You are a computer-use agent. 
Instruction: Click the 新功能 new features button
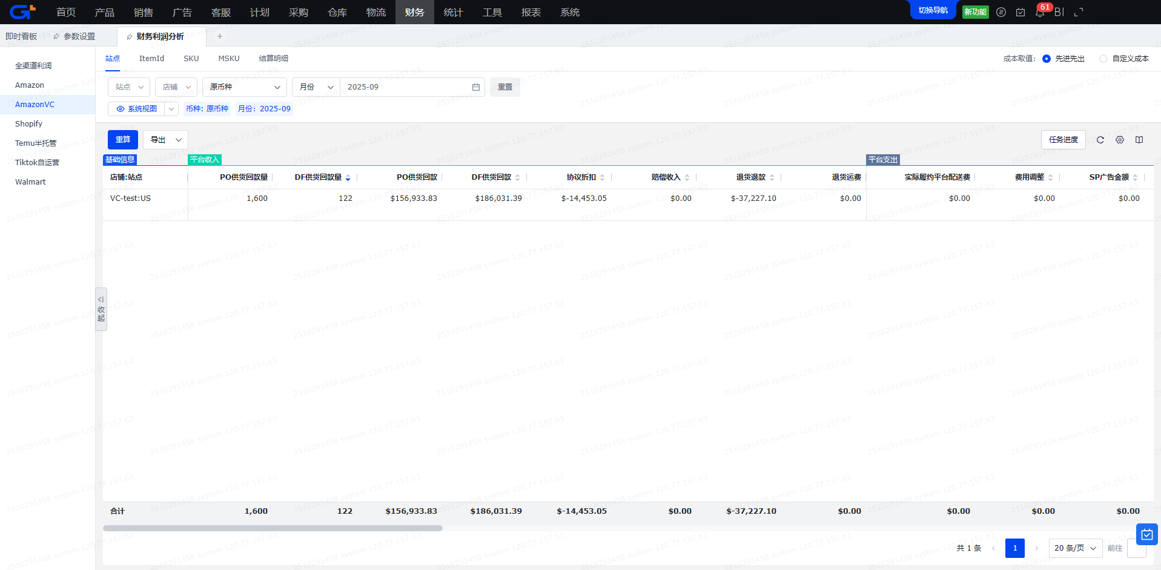976,12
